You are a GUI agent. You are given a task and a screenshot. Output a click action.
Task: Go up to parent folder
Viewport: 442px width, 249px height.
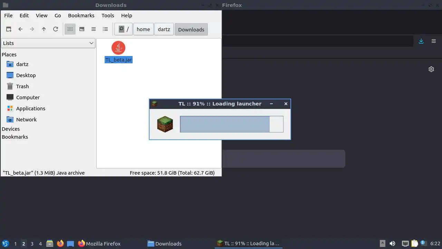point(44,29)
